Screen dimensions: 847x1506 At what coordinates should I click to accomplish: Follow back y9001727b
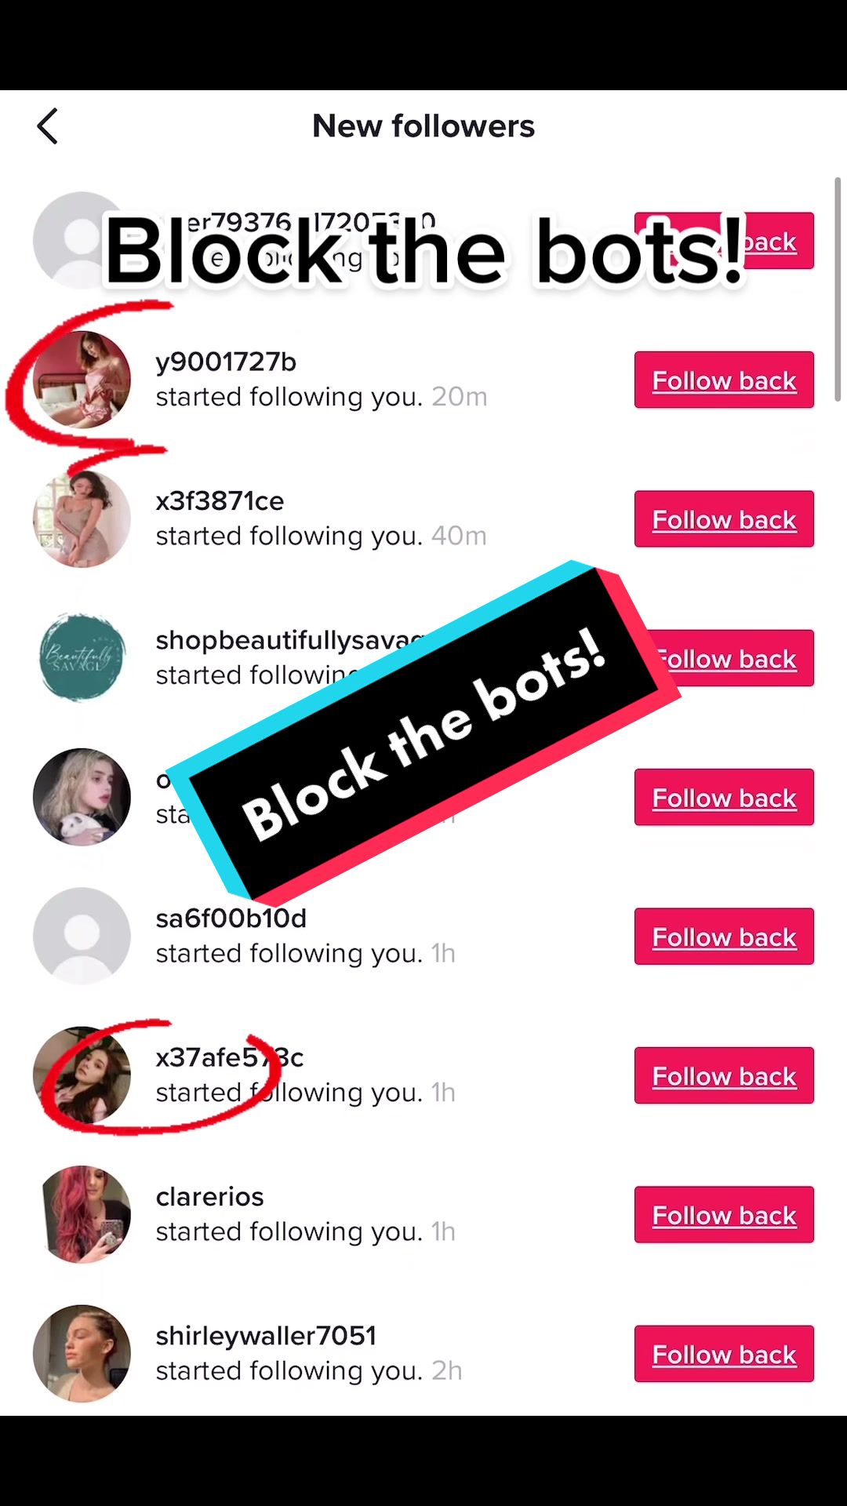pos(724,380)
